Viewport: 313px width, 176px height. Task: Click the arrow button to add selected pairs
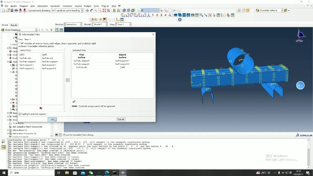click(67, 80)
